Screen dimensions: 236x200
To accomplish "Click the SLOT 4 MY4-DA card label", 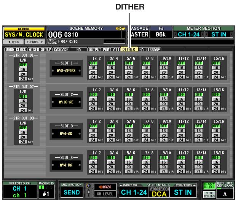I will 66,165.
